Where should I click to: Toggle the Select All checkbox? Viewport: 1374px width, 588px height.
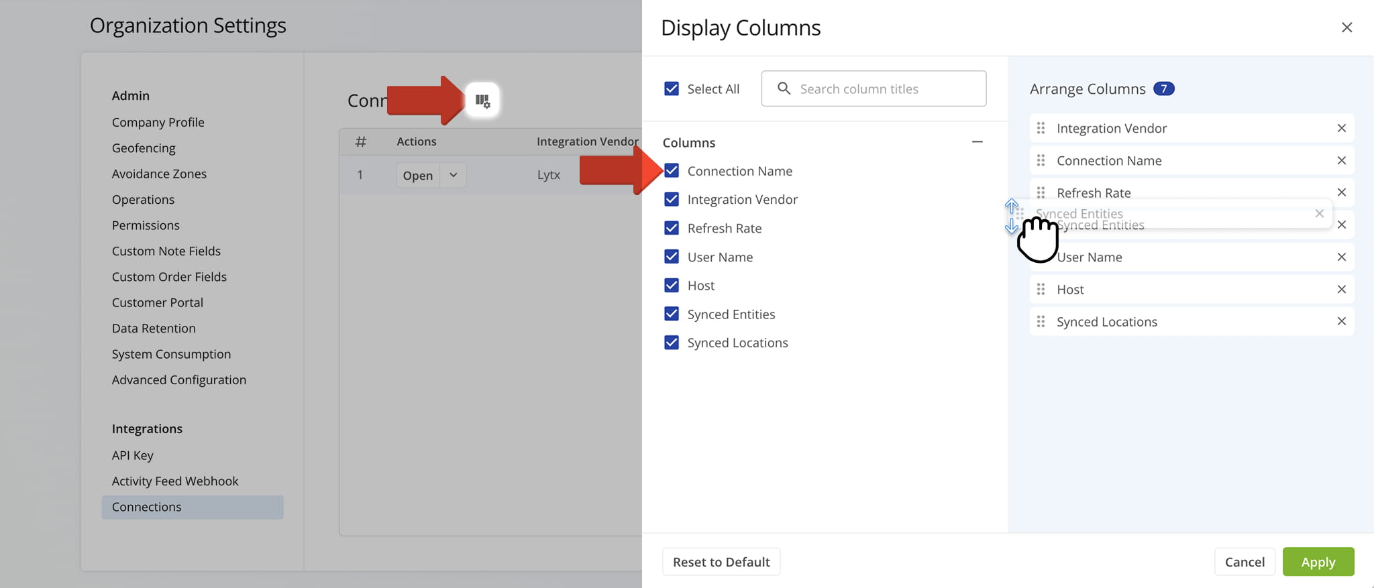tap(671, 89)
